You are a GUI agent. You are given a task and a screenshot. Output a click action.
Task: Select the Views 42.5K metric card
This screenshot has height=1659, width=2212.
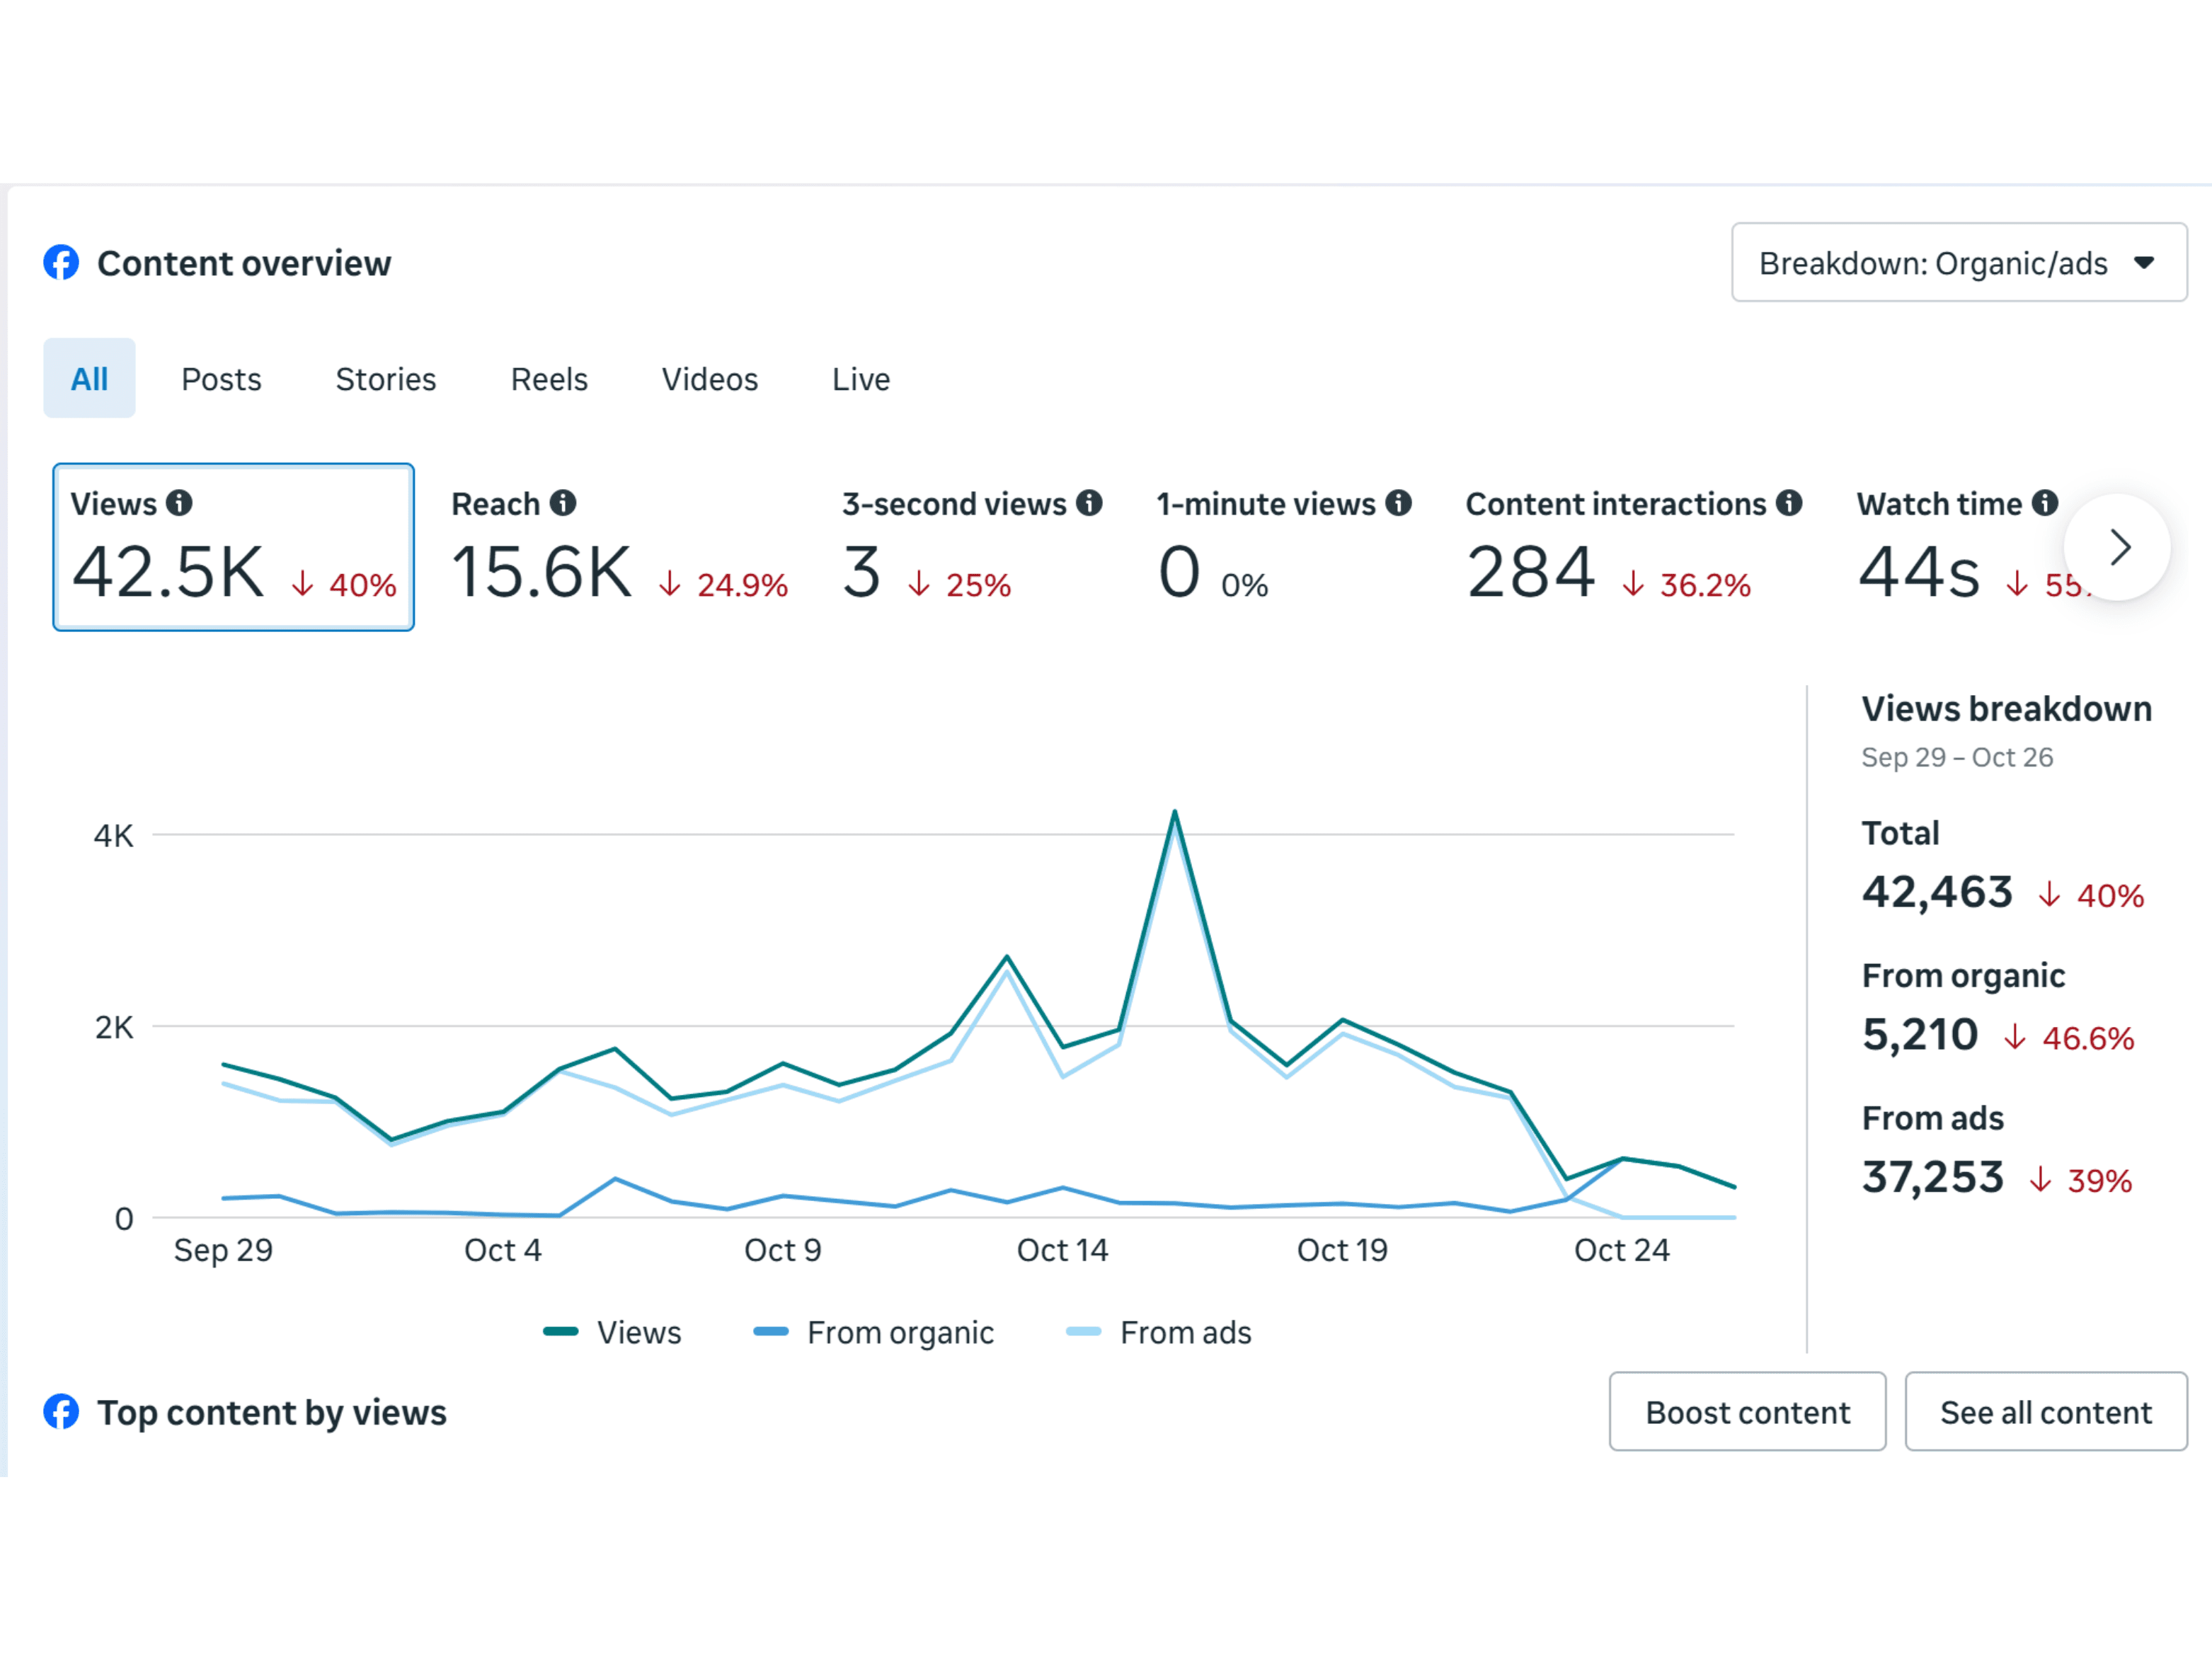pos(233,547)
